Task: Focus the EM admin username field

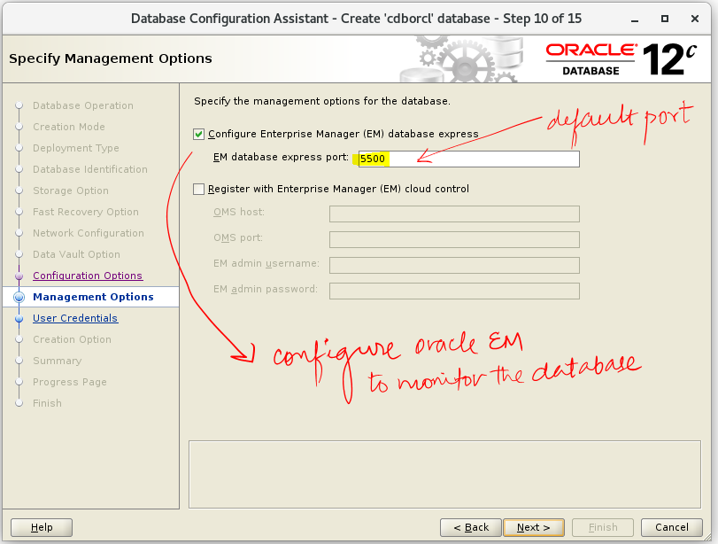Action: (x=454, y=265)
